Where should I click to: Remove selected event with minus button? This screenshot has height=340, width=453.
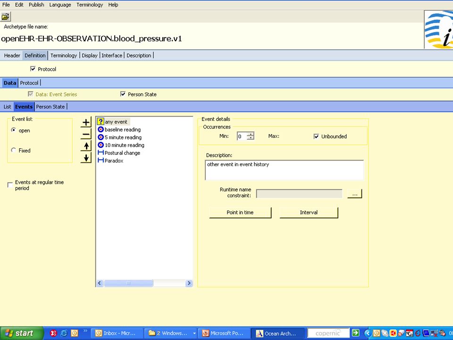[86, 134]
